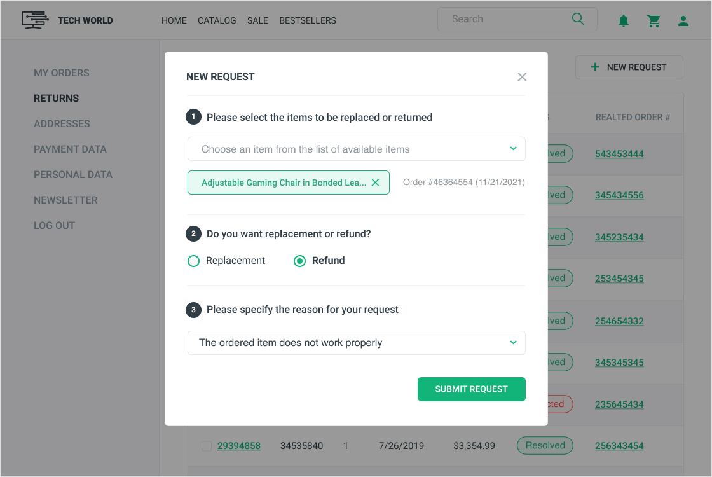Open notifications bell icon
The width and height of the screenshot is (712, 477).
pyautogui.click(x=624, y=21)
